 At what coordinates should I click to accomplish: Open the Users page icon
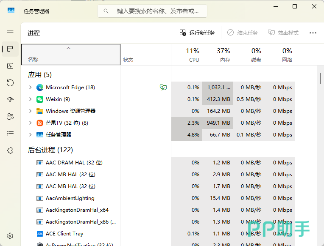(x=10, y=117)
